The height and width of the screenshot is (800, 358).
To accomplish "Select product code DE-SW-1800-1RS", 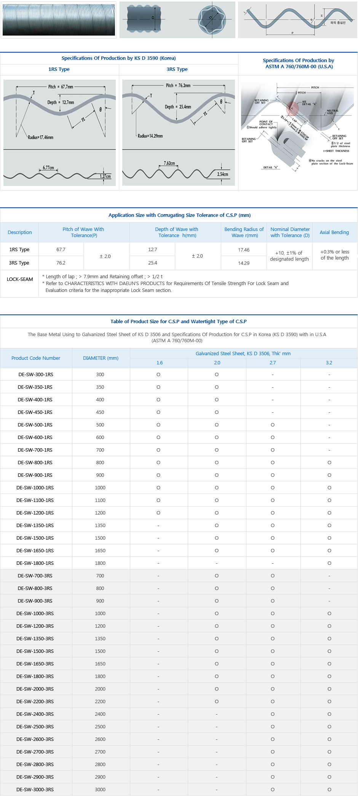I will 35,563.
